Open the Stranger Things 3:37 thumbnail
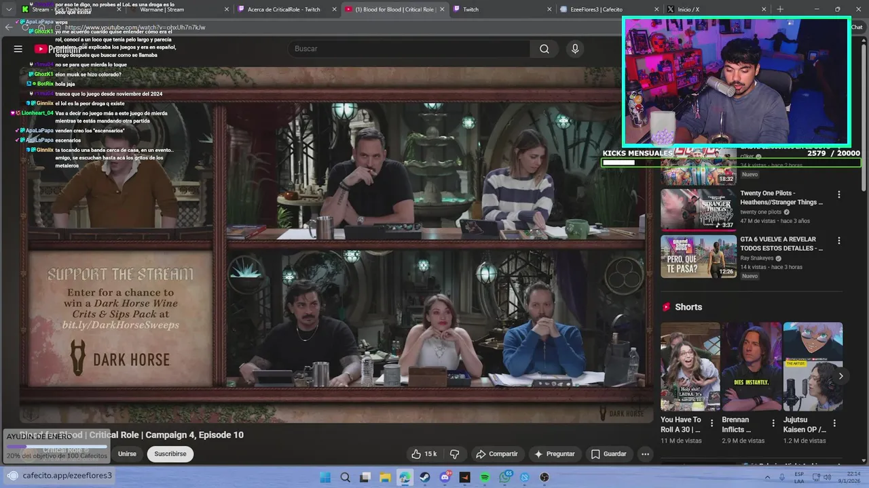869x488 pixels. coord(699,209)
